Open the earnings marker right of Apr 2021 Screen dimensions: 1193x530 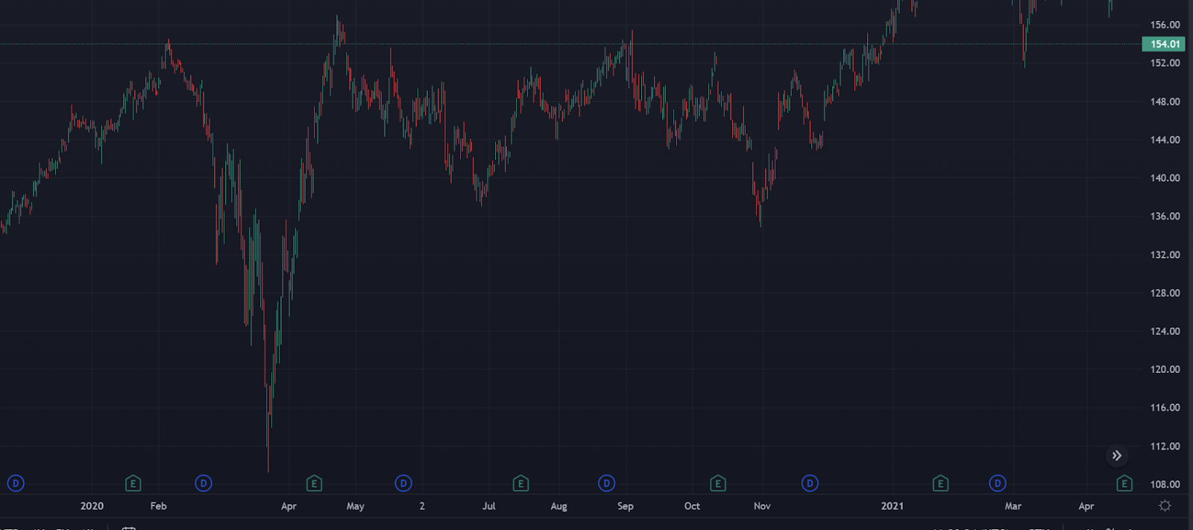[1124, 484]
